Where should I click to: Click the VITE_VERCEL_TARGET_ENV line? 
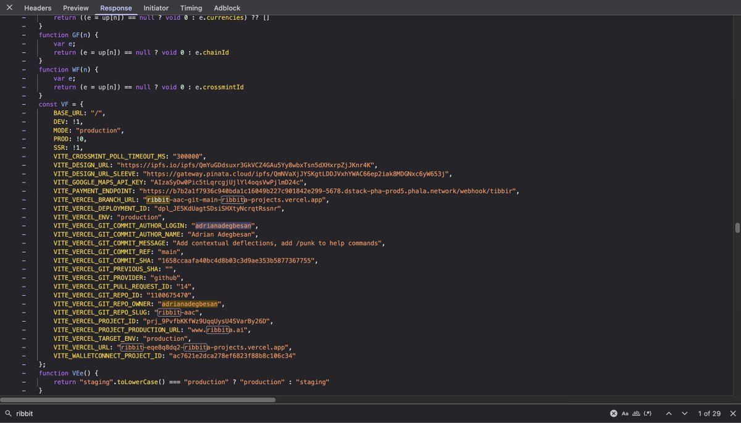[x=122, y=338]
